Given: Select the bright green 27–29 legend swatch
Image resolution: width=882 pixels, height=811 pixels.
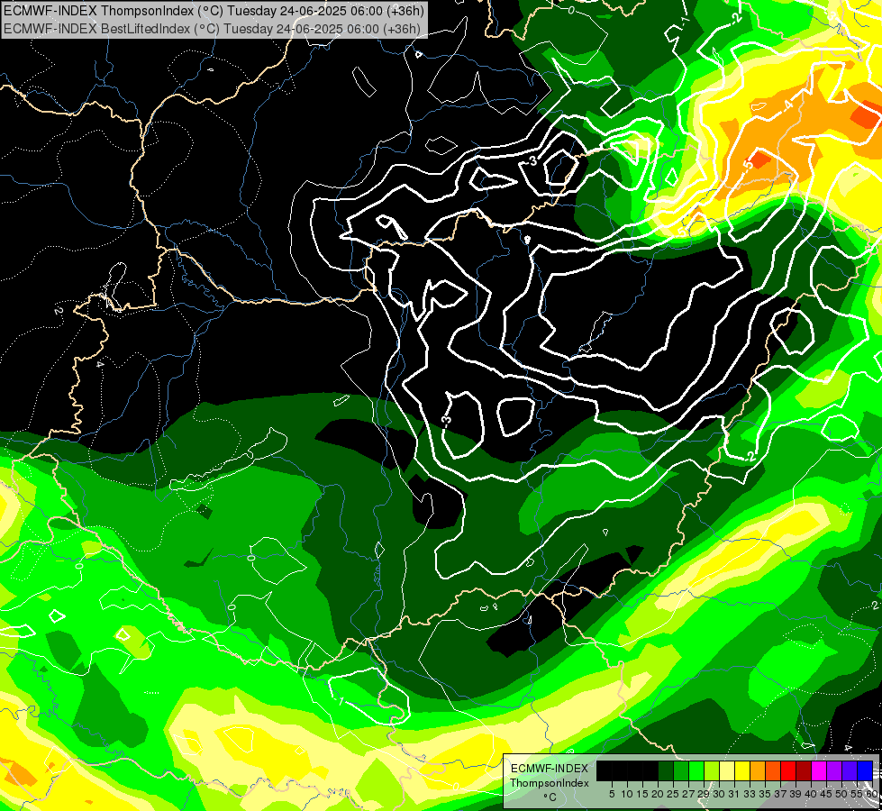Looking at the screenshot, I should (x=696, y=770).
